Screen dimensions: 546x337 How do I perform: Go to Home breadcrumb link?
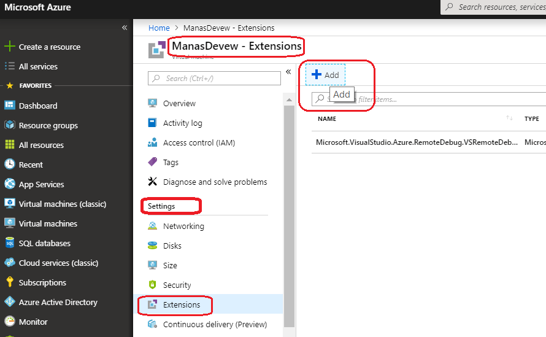pyautogui.click(x=159, y=28)
